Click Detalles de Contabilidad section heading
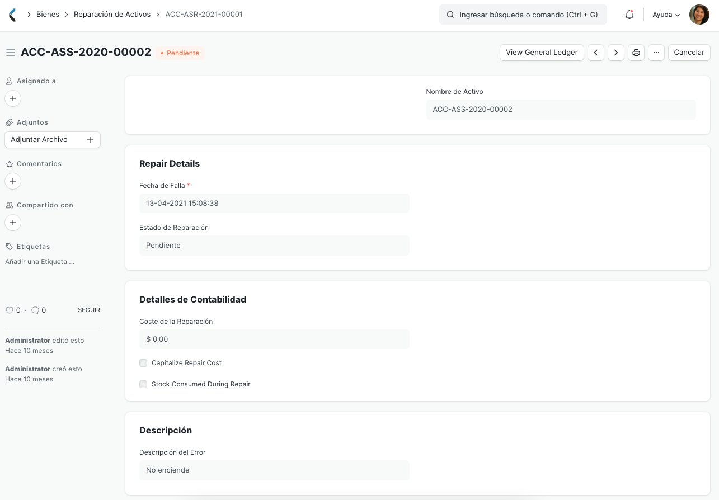The width and height of the screenshot is (719, 500). pos(192,300)
